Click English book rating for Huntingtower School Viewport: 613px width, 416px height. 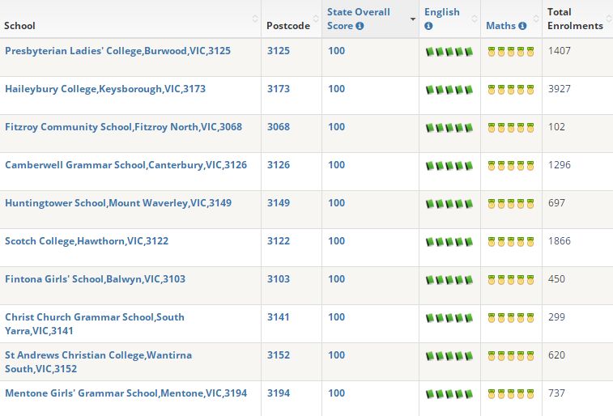click(449, 204)
